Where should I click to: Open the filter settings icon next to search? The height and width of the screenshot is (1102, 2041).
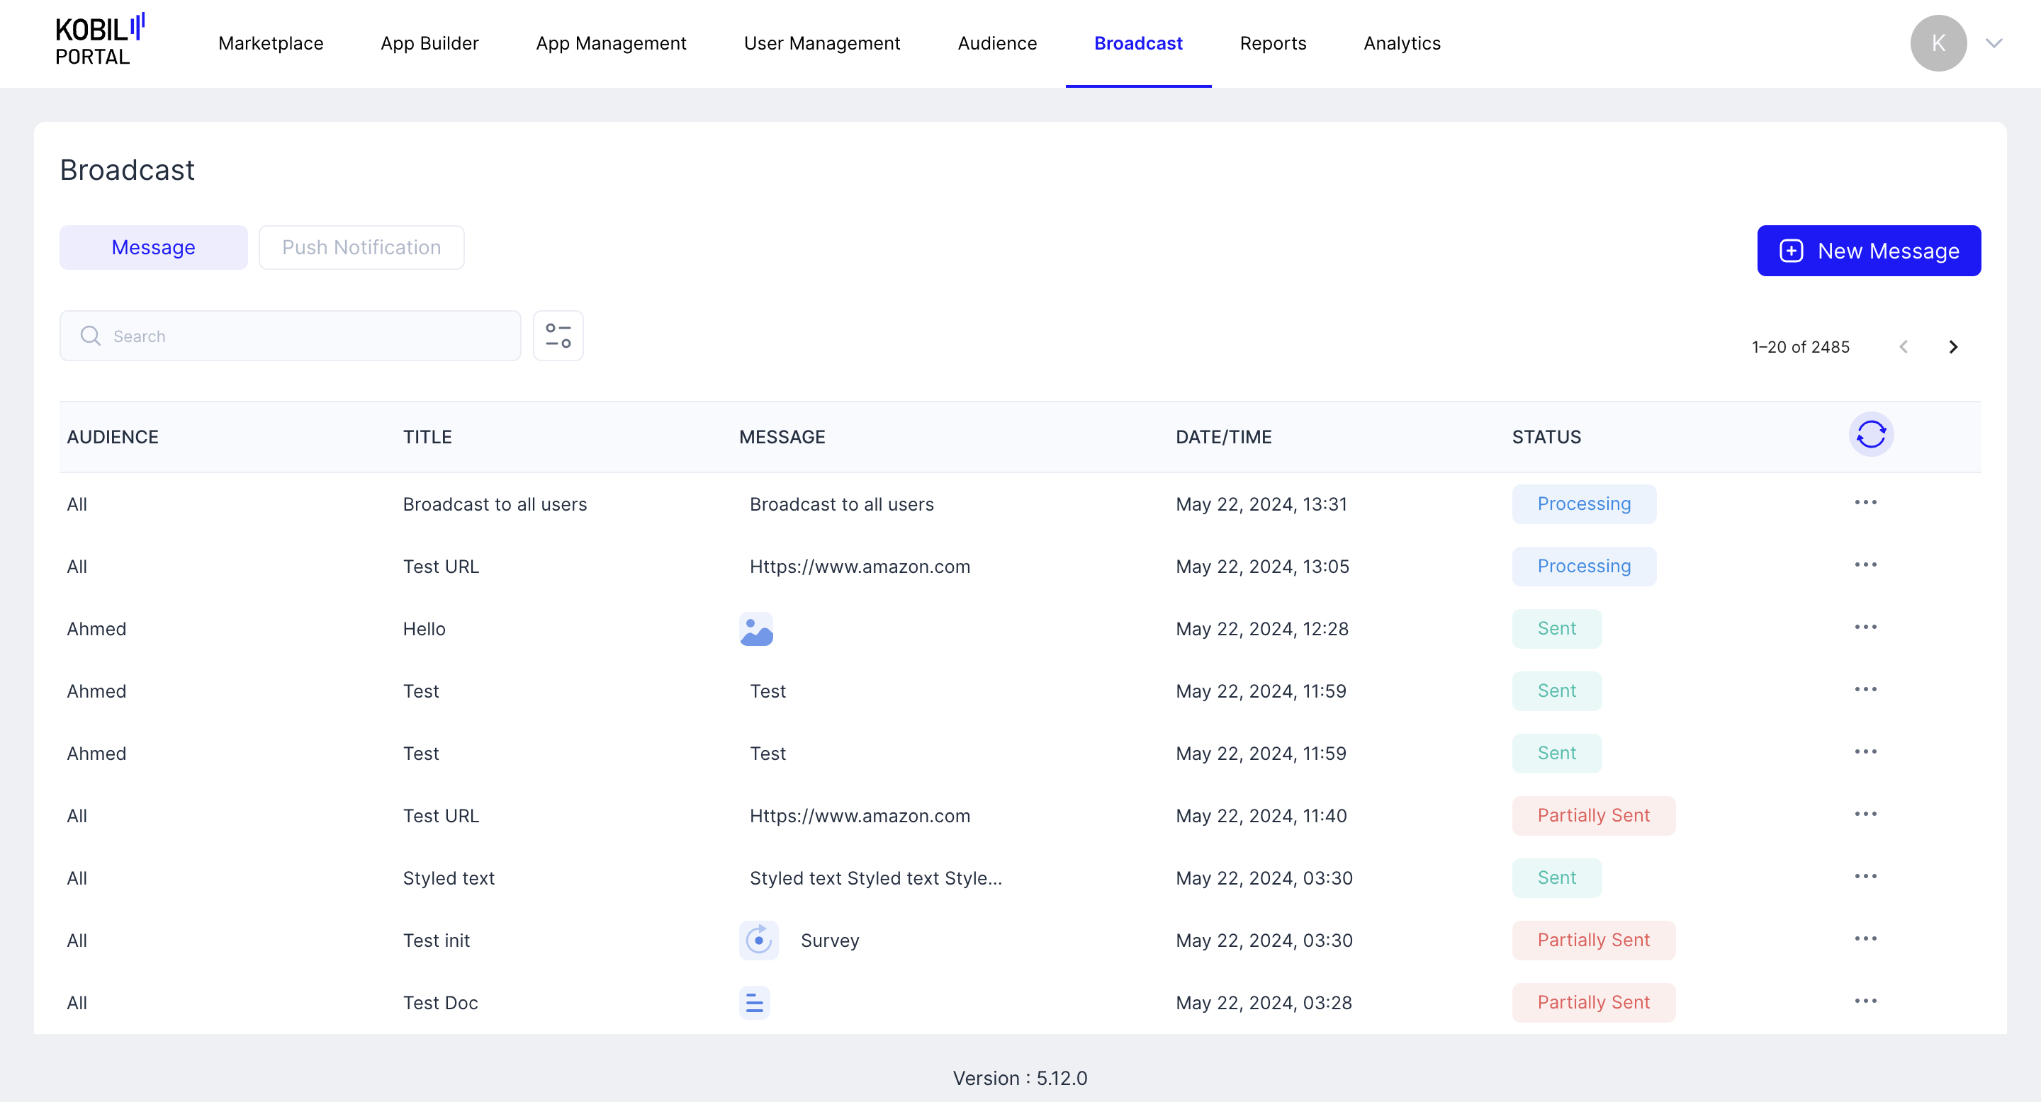pos(558,336)
